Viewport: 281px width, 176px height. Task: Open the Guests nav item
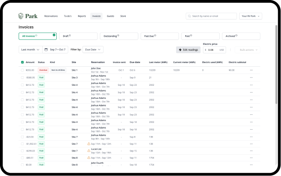(x=110, y=16)
